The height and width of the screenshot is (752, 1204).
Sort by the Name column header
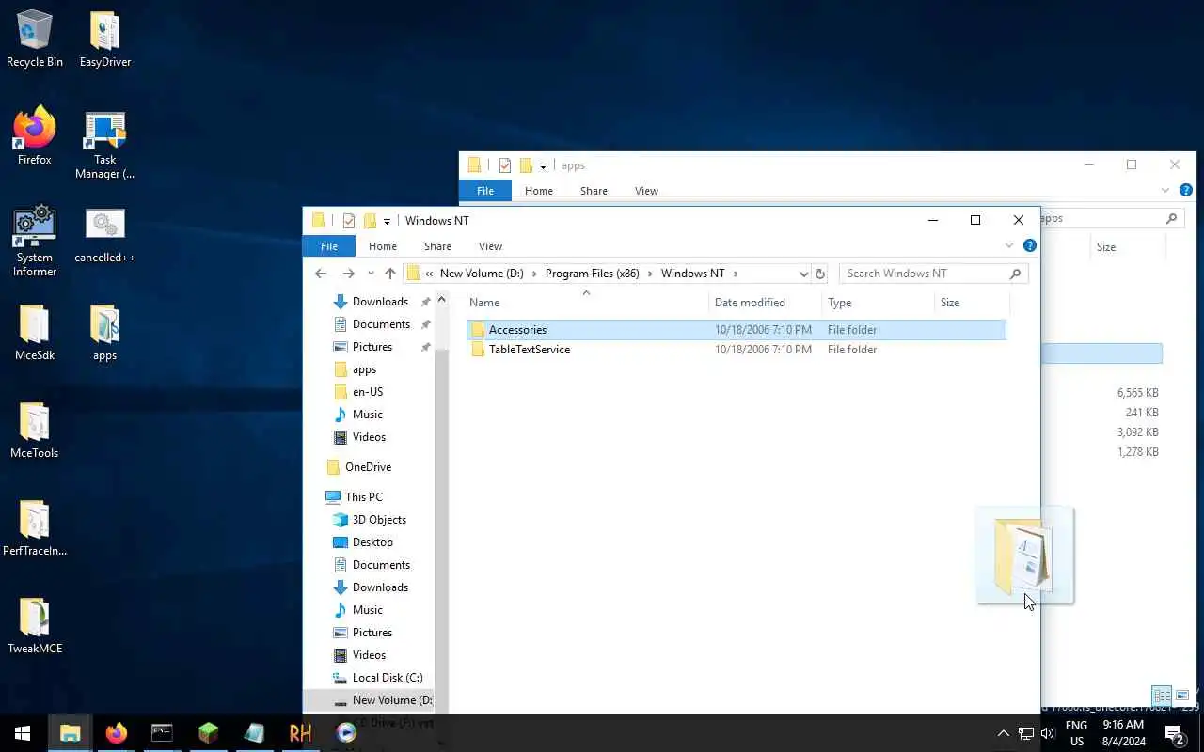point(587,303)
